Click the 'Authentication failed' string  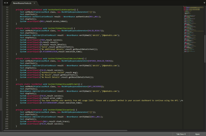coord(53,73)
